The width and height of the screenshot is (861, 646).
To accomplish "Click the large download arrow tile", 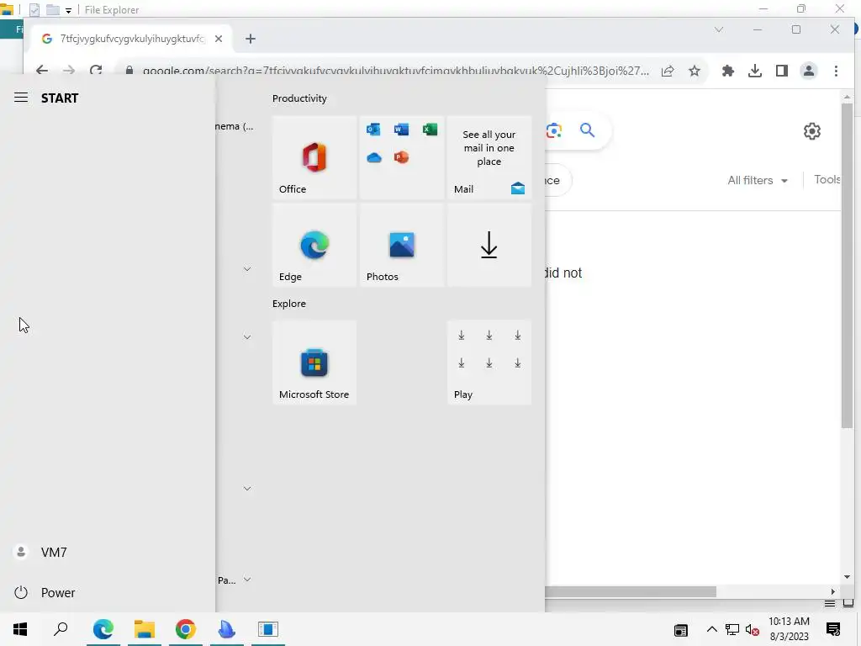I will point(489,245).
